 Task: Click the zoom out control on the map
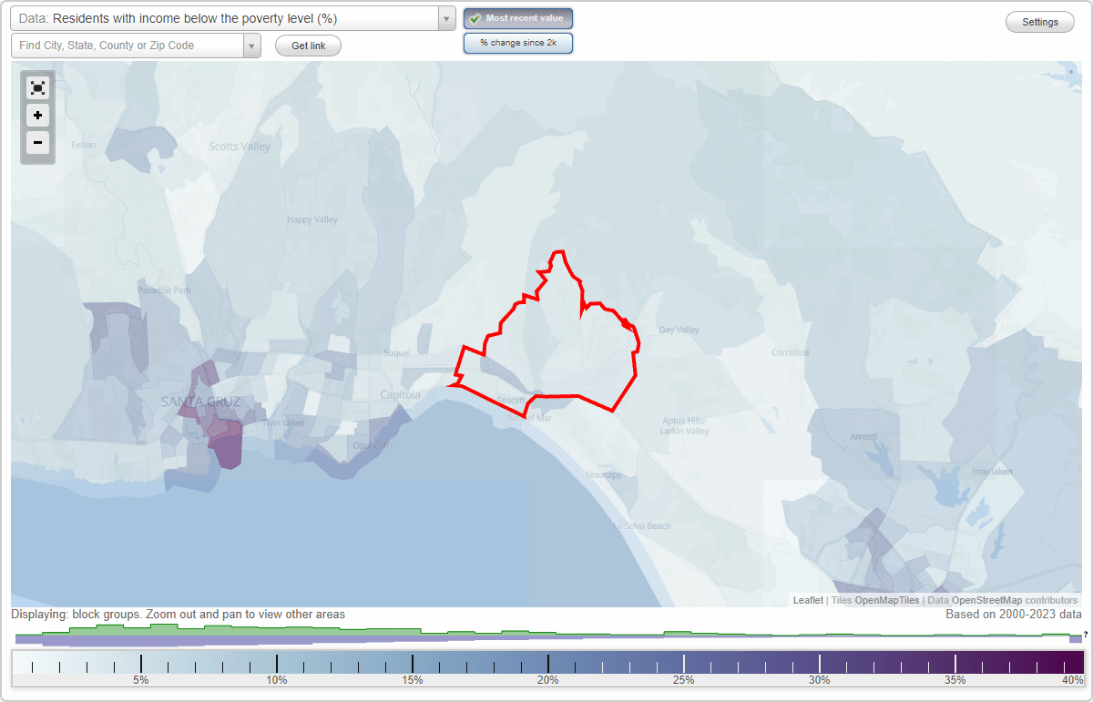(37, 143)
